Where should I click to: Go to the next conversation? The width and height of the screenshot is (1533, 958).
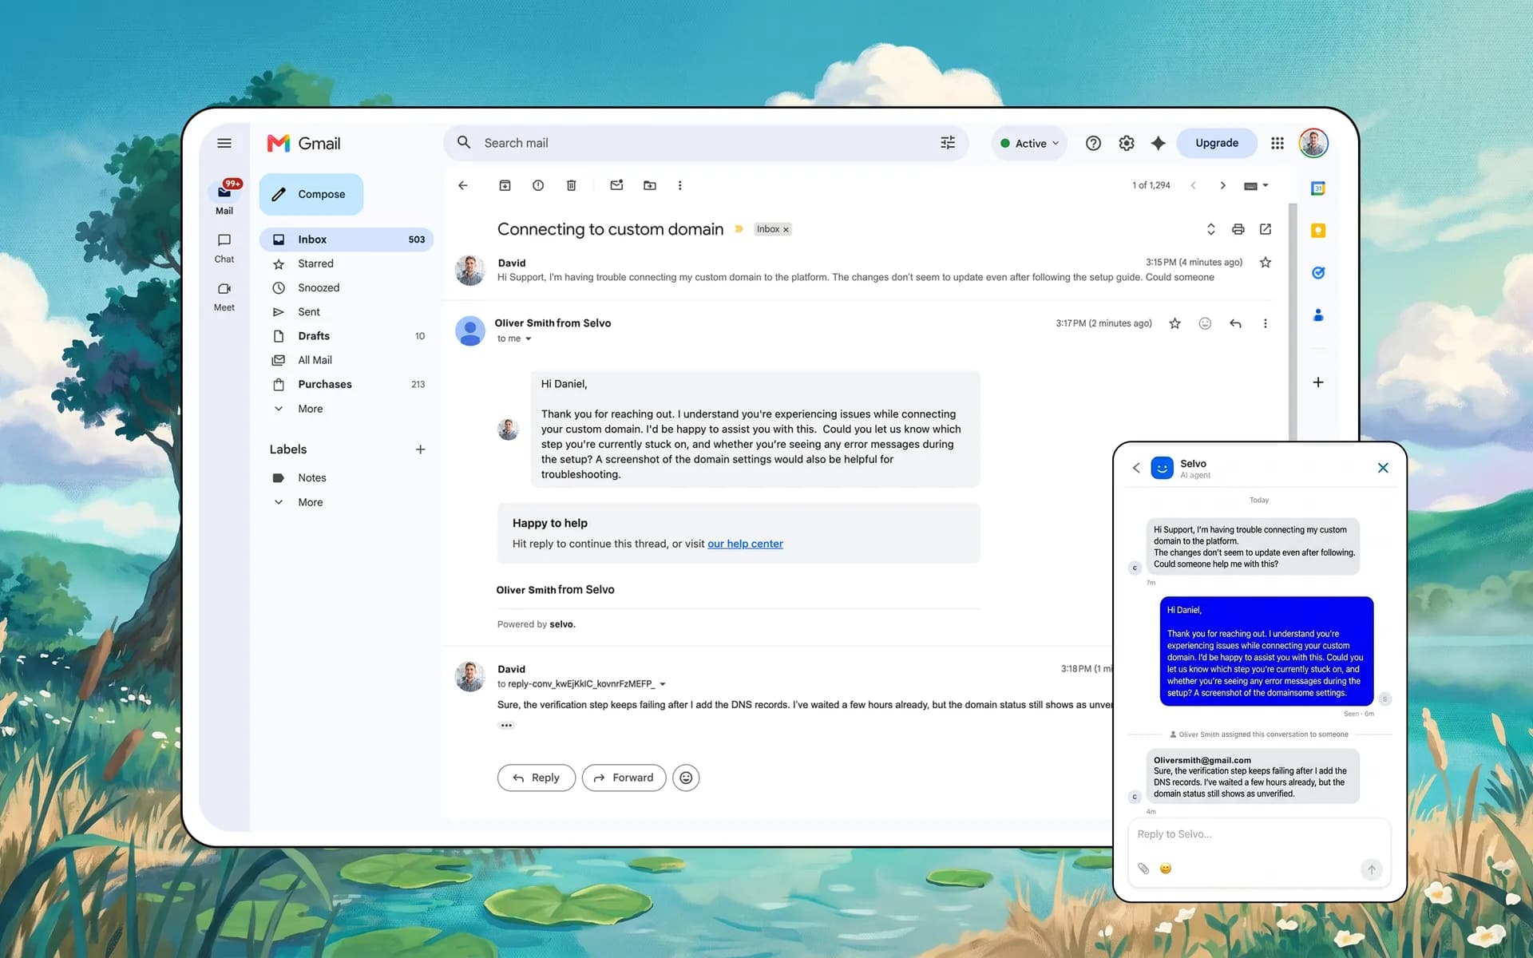click(1222, 185)
